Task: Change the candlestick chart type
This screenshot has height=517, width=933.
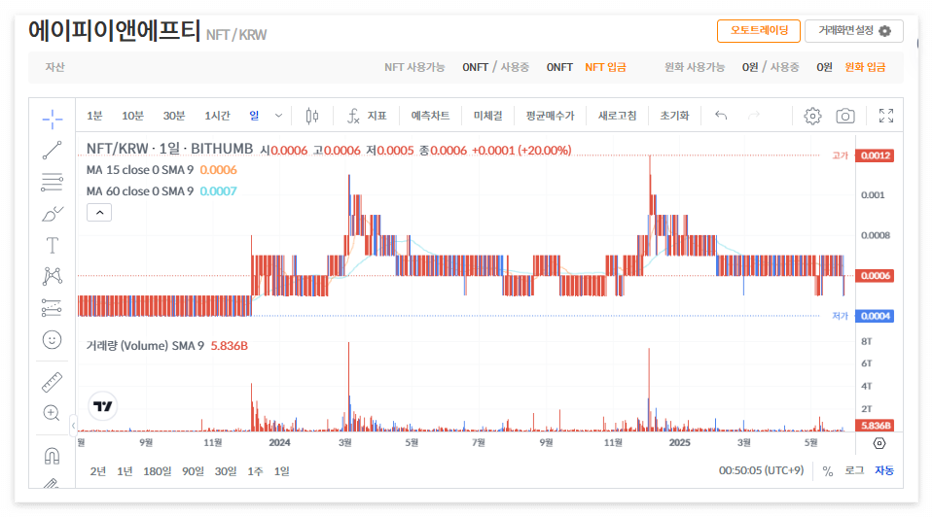Action: click(x=311, y=116)
